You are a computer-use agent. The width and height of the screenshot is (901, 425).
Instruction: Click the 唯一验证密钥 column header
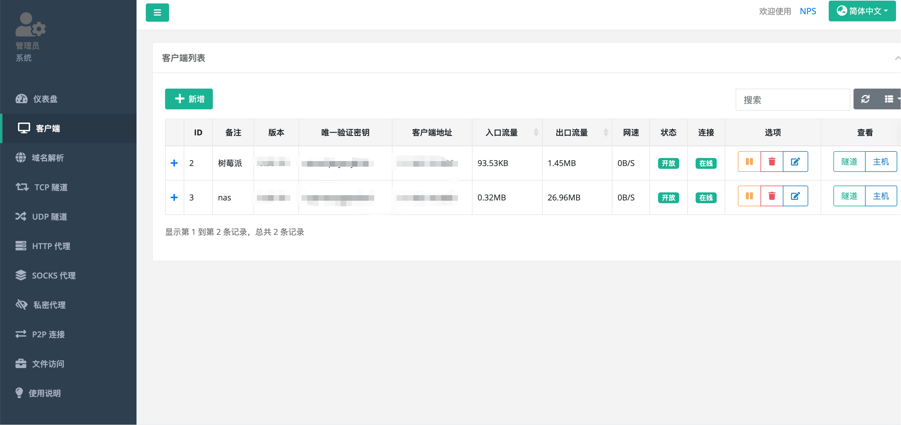[345, 132]
